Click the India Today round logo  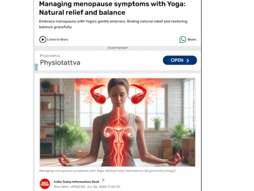(x=45, y=184)
